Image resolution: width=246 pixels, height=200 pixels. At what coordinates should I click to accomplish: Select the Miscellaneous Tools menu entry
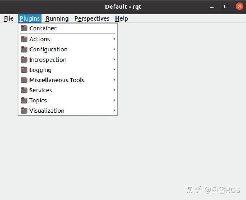57,80
